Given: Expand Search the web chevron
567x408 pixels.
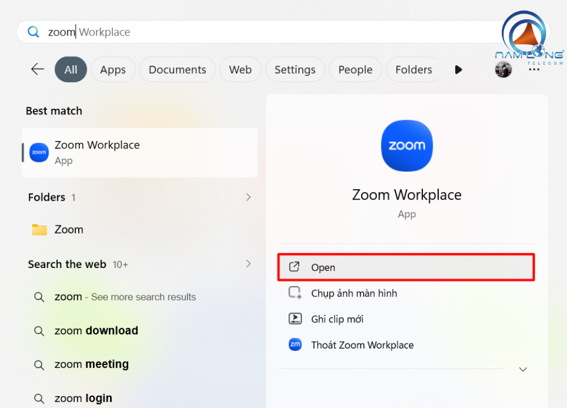Looking at the screenshot, I should [x=248, y=264].
